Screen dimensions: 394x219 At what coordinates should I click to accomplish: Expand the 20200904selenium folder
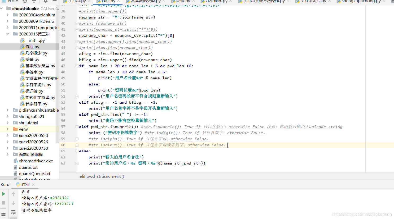coord(8,15)
